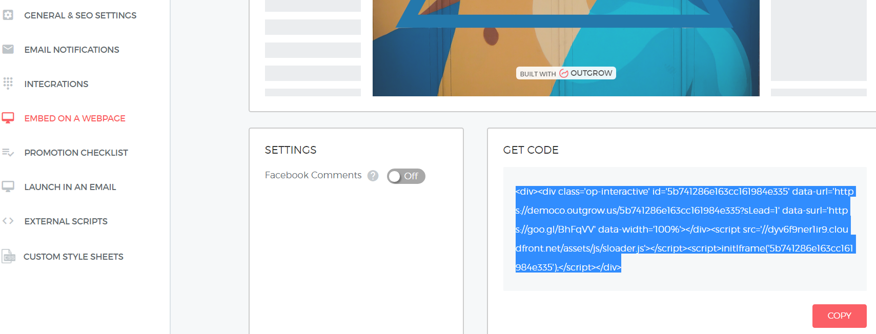The width and height of the screenshot is (876, 334).
Task: Open Email Notifications settings
Action: 72,50
